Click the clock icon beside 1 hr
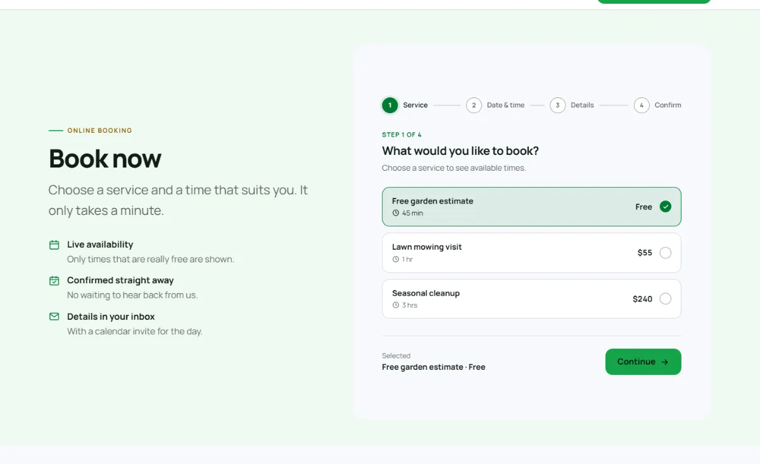Image resolution: width=760 pixels, height=464 pixels. pyautogui.click(x=396, y=259)
